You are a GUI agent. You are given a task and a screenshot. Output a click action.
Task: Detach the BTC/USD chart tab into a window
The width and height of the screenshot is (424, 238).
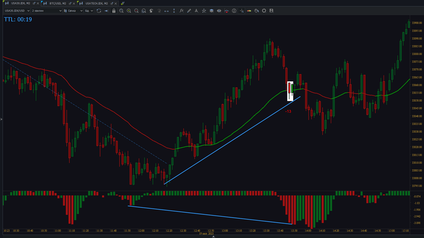[70, 3]
